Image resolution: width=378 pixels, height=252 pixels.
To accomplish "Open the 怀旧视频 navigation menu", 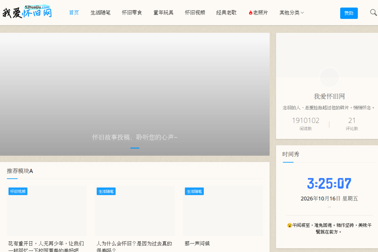I will pyautogui.click(x=195, y=13).
